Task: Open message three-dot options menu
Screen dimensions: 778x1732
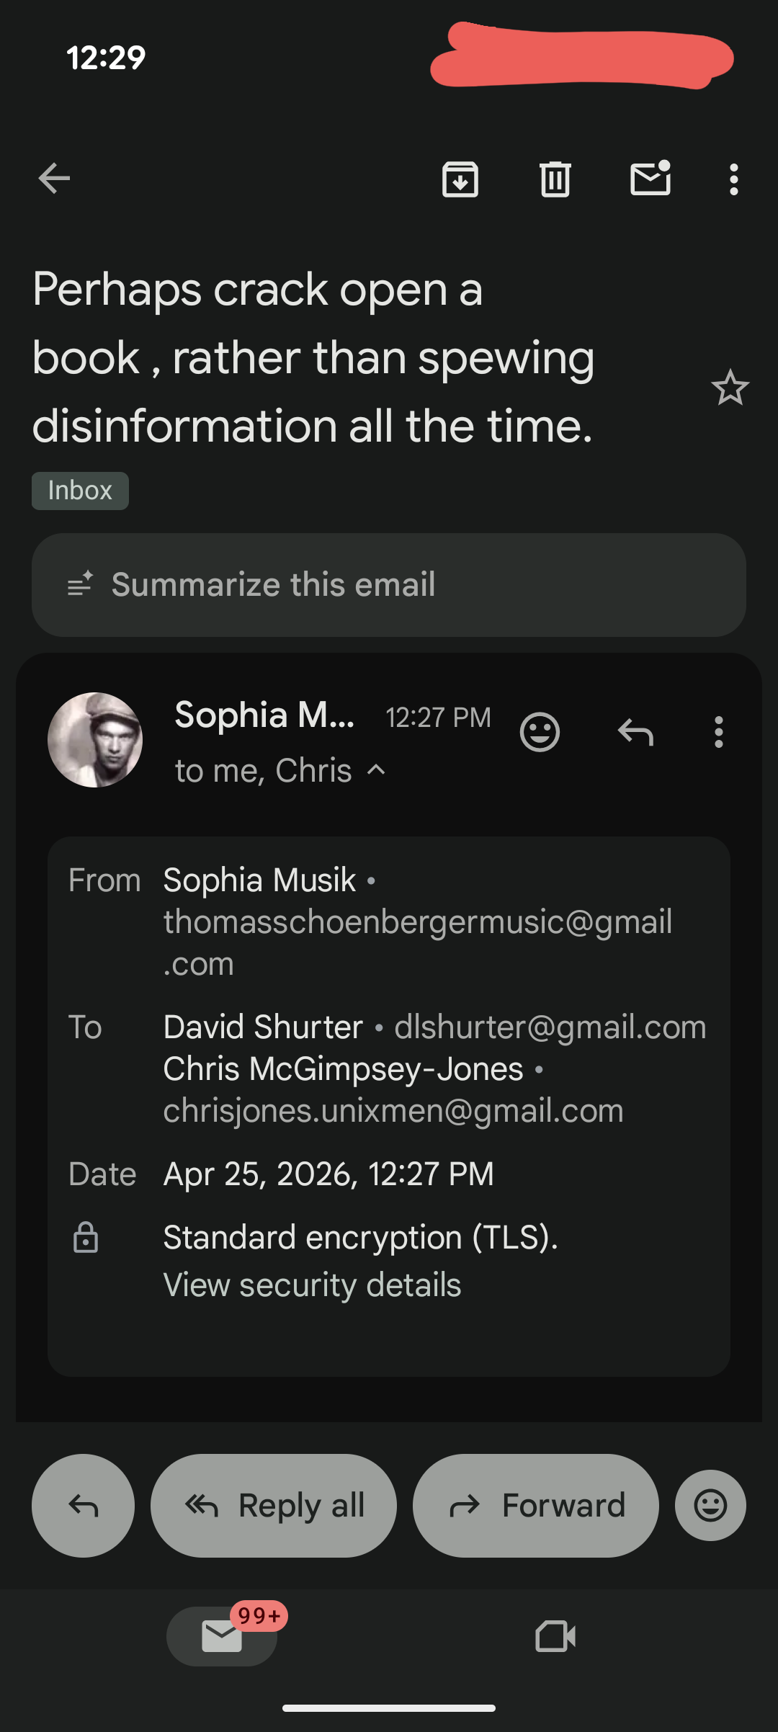Action: pos(718,732)
